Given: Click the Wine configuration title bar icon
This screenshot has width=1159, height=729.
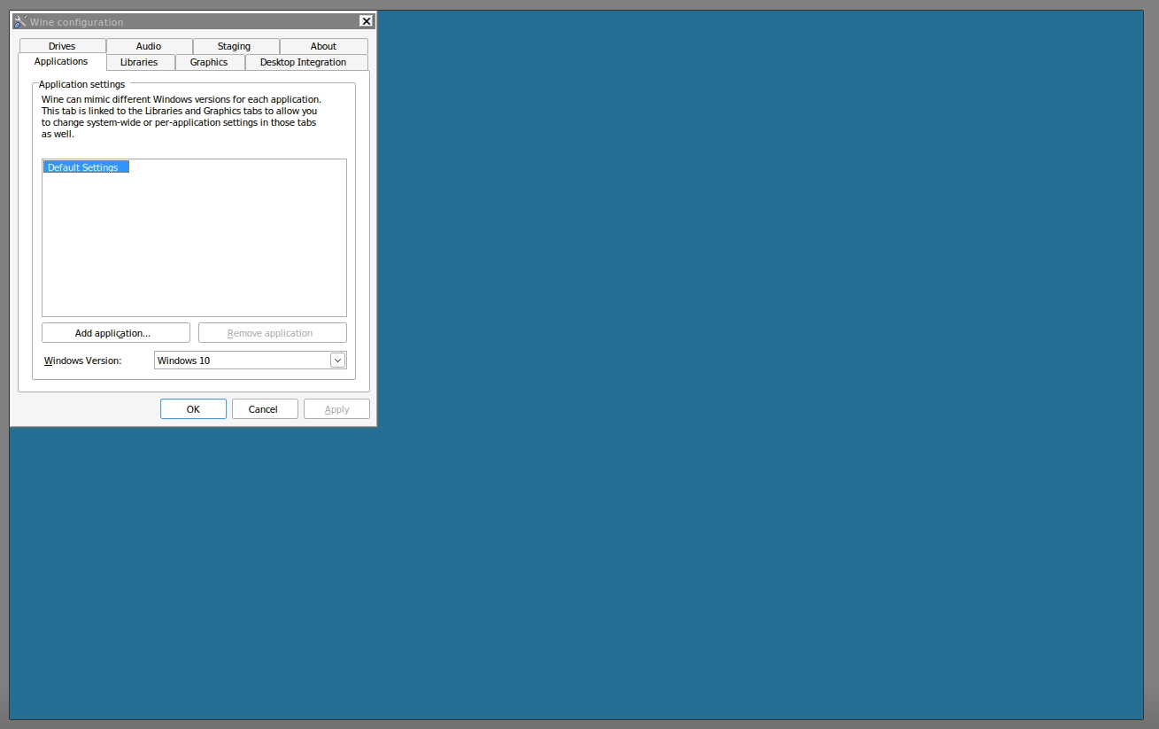Looking at the screenshot, I should coord(19,20).
